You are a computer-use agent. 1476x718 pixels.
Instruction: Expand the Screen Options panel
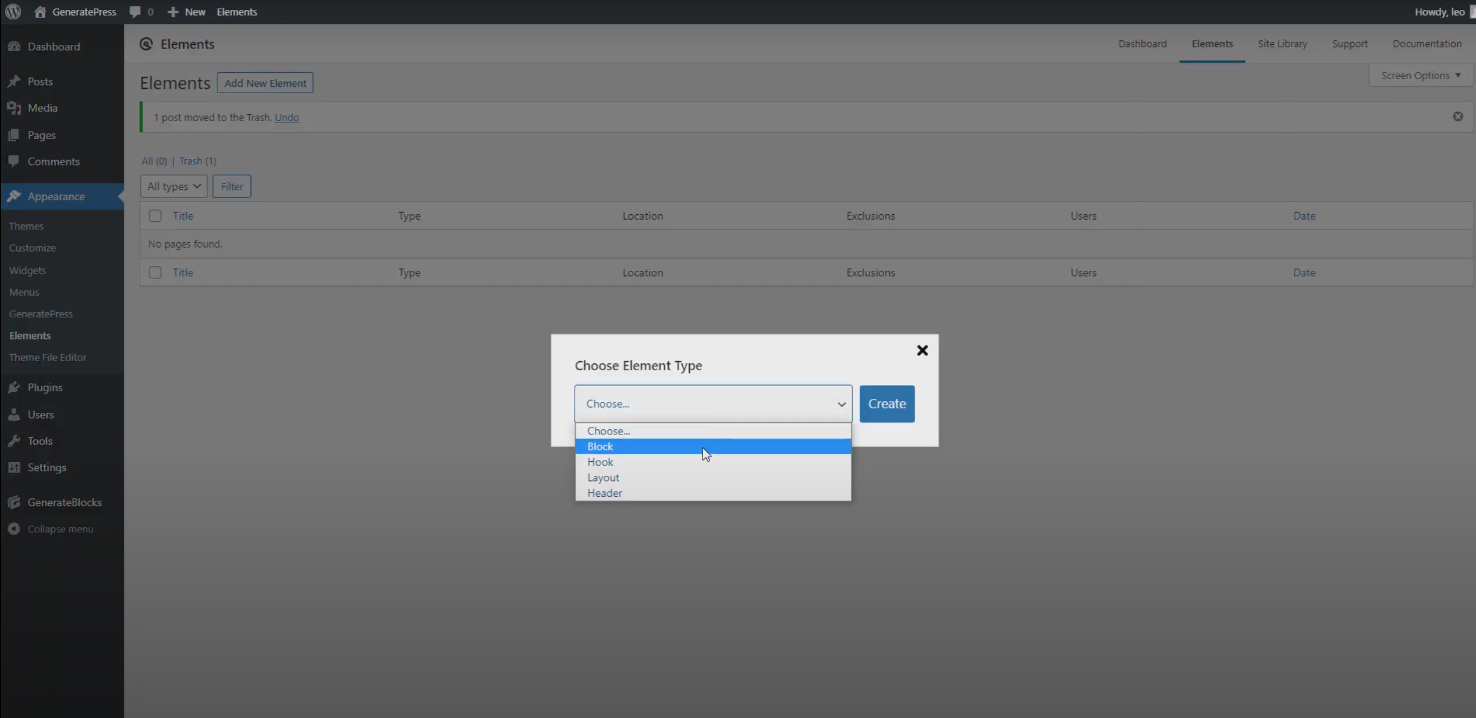click(x=1420, y=76)
